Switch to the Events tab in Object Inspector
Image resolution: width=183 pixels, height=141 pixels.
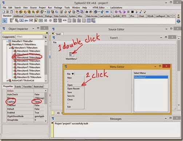click(18, 87)
